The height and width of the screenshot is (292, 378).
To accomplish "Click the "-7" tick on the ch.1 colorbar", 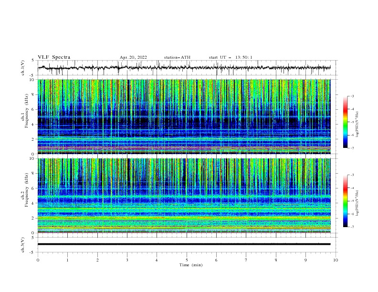I will point(352,148).
